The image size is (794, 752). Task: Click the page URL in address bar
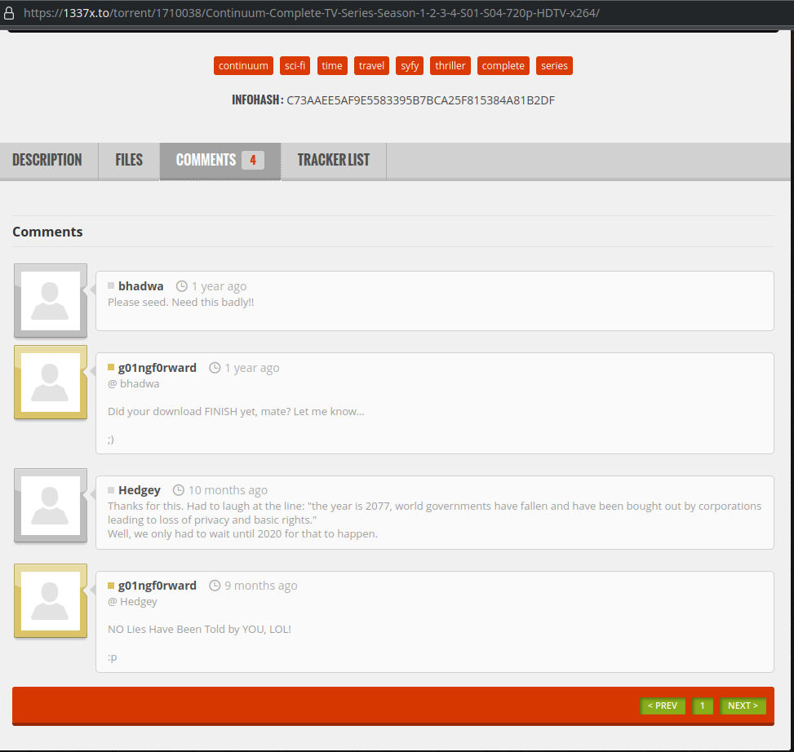[312, 13]
